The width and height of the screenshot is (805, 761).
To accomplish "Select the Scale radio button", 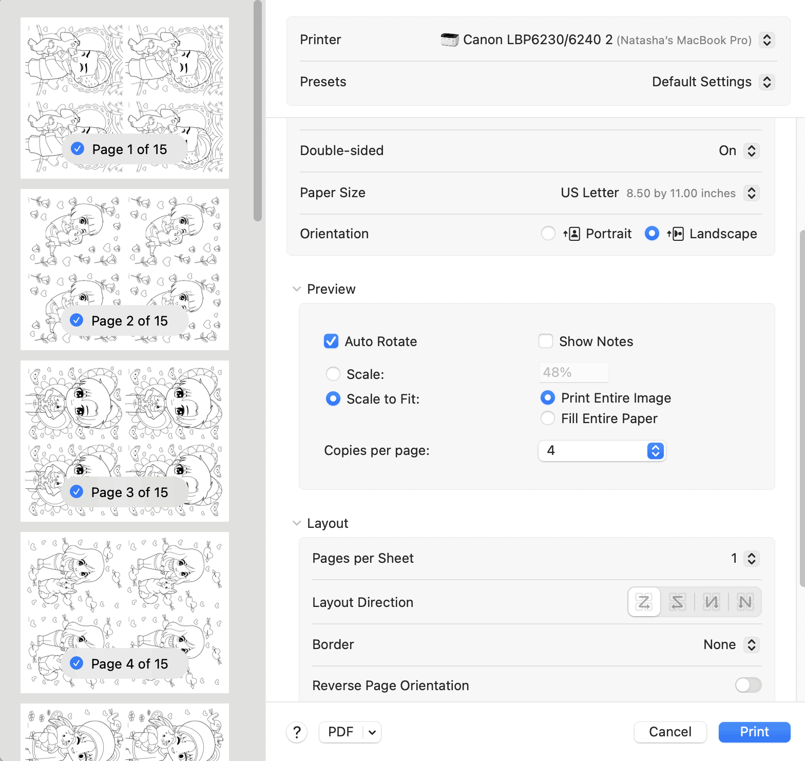I will coord(333,374).
